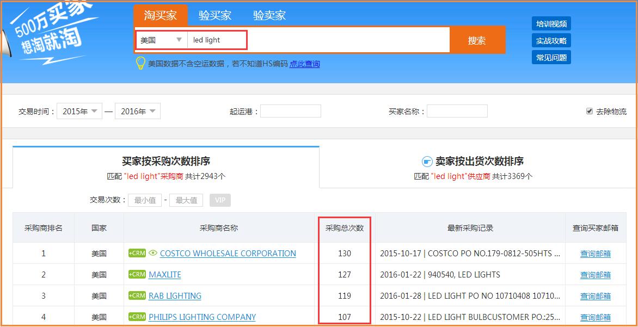The width and height of the screenshot is (638, 327).
Task: Click the pointer icon beside 卖家按出货次数排序
Action: coord(427,162)
